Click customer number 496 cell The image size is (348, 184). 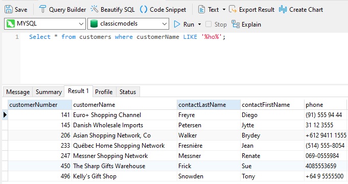pyautogui.click(x=40, y=176)
